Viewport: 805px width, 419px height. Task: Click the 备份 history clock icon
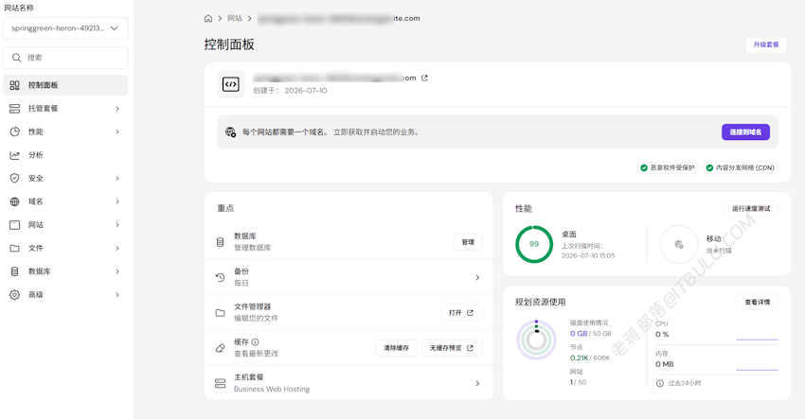(x=221, y=277)
